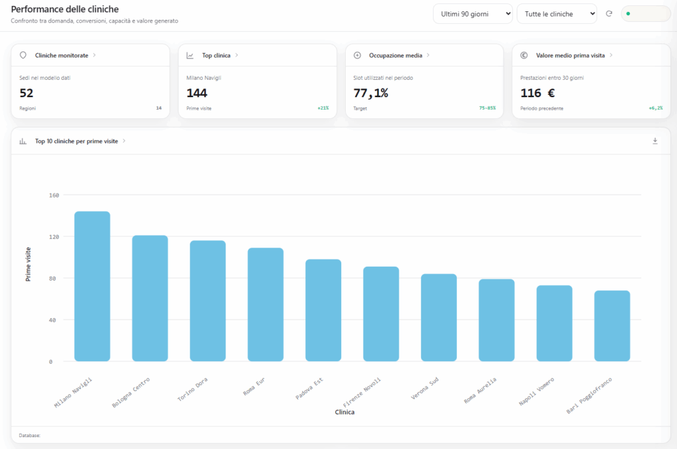The image size is (677, 449).
Task: Click the 'Clinica' x-axis title
Action: coord(344,412)
